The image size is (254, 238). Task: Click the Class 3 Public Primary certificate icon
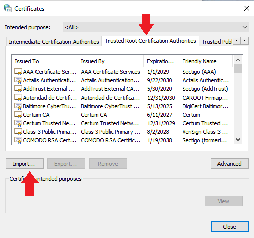[x=18, y=132]
